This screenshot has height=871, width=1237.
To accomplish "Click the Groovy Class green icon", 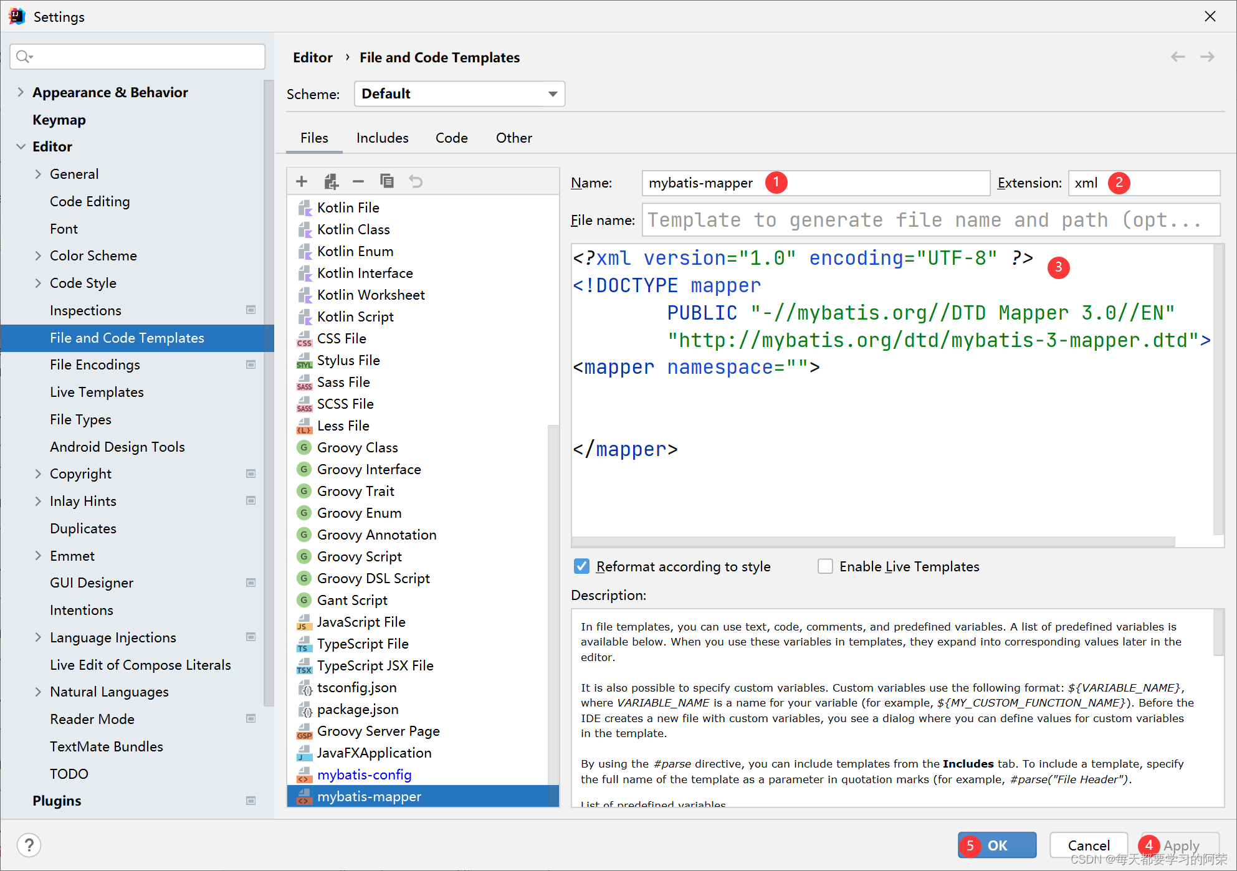I will click(x=304, y=447).
